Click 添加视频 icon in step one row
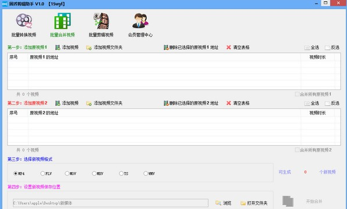347x209 pixels. [58, 48]
